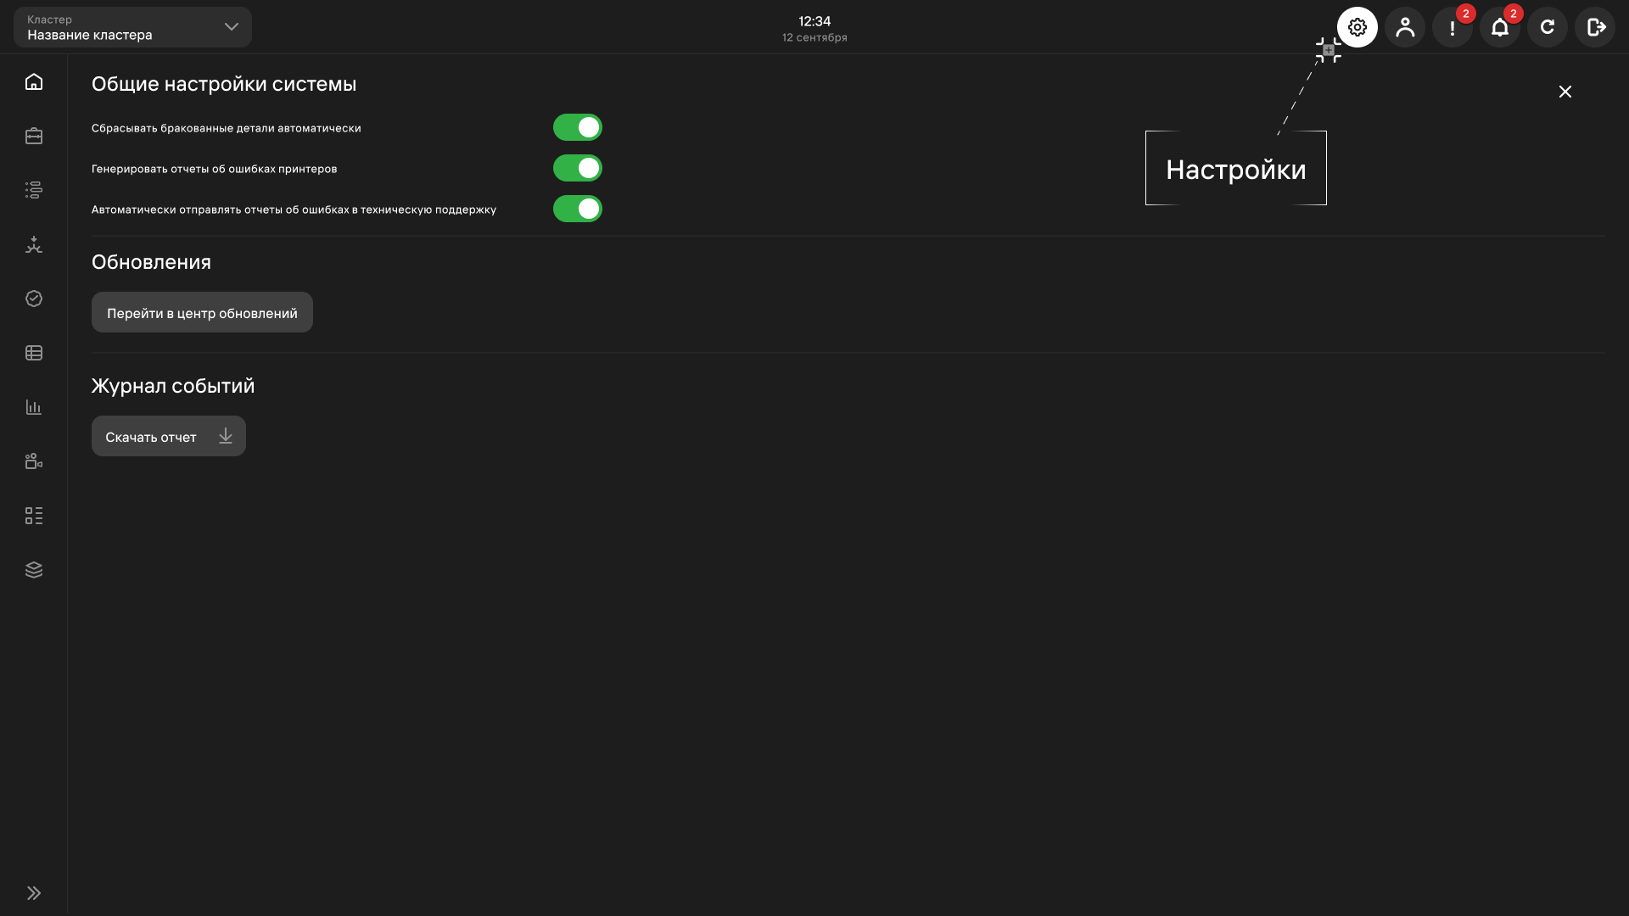This screenshot has width=1629, height=916.
Task: Go to the update center
Action: (202, 312)
